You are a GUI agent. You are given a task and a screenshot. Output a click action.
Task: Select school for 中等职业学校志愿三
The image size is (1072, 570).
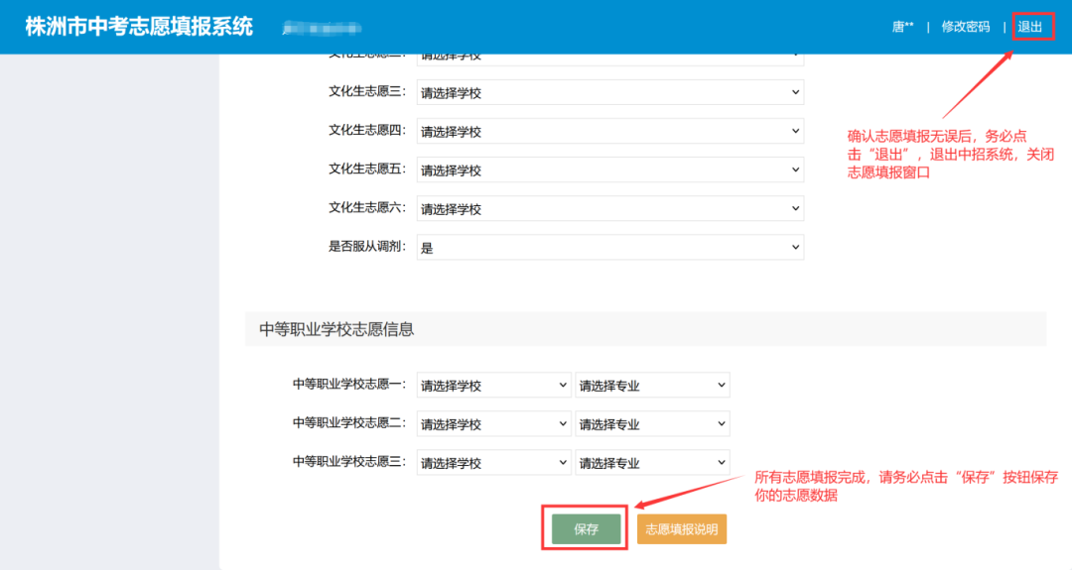click(x=493, y=462)
